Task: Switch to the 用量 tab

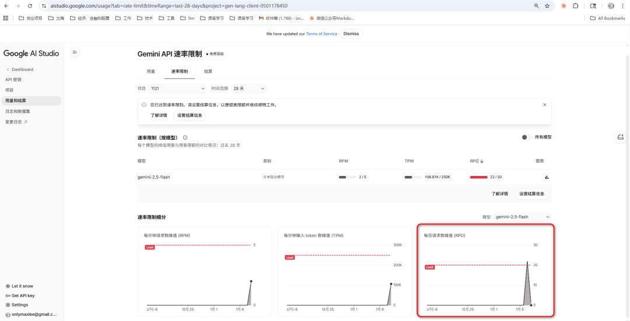Action: tap(150, 72)
